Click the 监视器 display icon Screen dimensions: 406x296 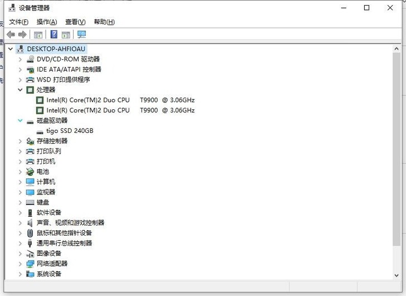click(30, 192)
